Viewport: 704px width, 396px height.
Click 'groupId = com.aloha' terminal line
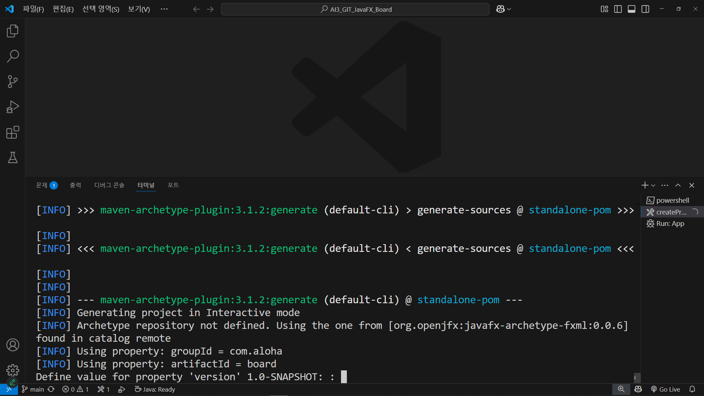point(226,351)
